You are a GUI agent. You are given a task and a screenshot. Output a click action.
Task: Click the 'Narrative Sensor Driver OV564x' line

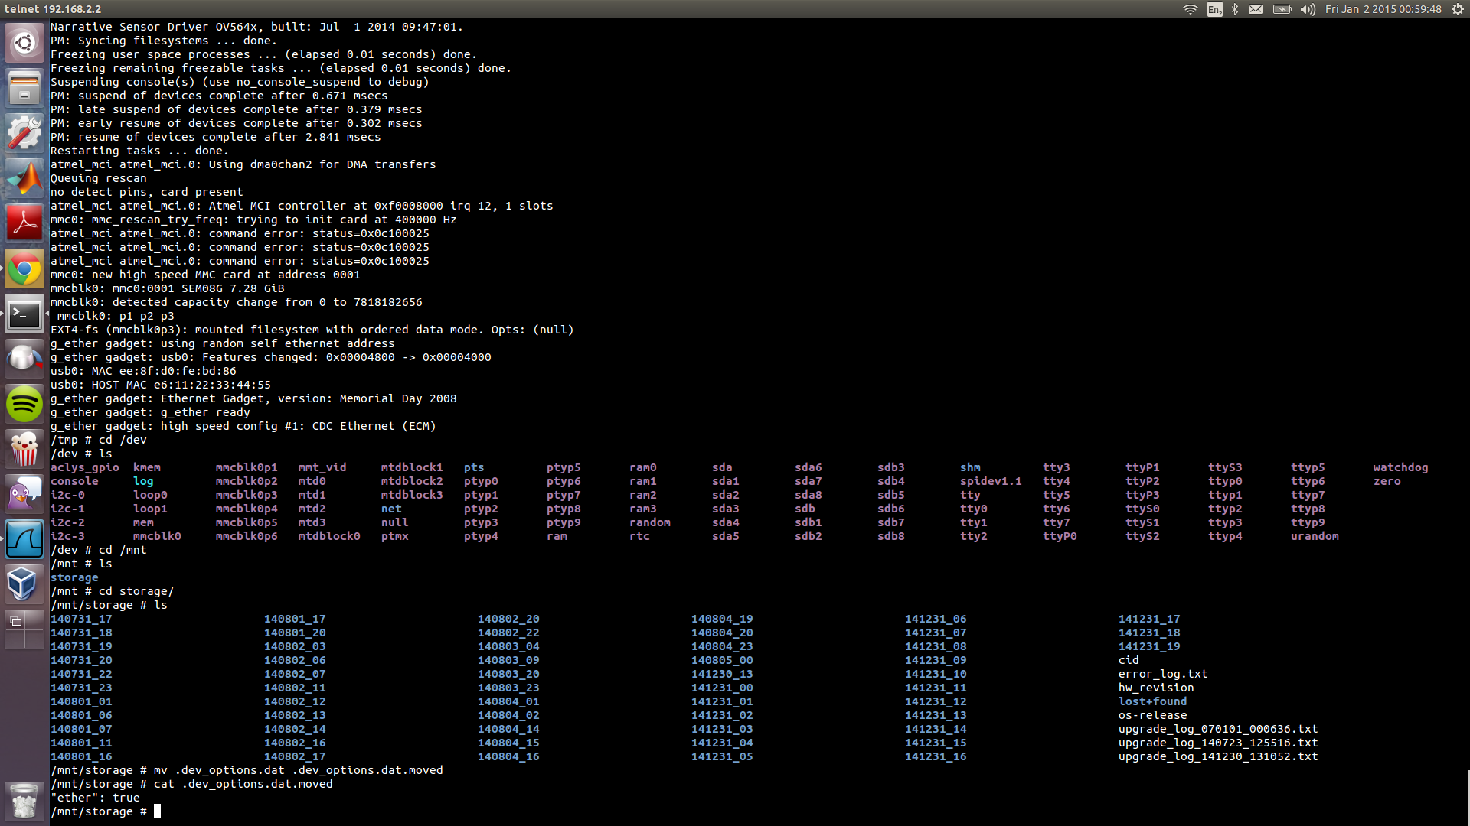[256, 27]
